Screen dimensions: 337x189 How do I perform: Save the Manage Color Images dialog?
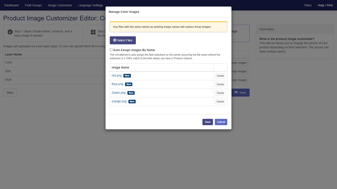tap(207, 122)
